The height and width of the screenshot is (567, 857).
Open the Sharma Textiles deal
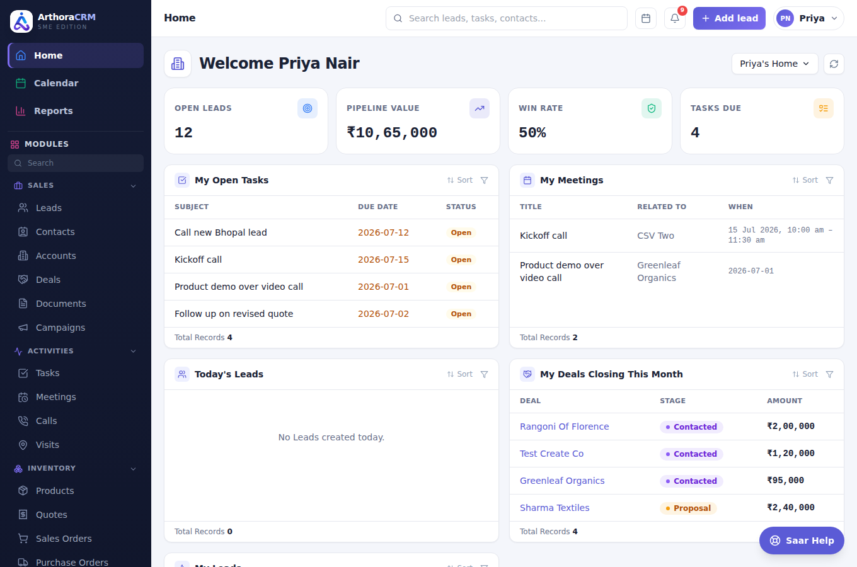click(x=555, y=508)
